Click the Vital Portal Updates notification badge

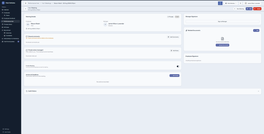click(x=18, y=42)
